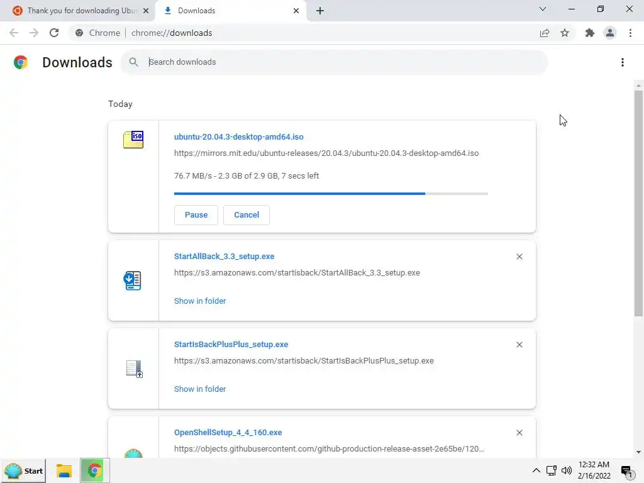
Task: Open a new tab with plus button
Action: click(x=320, y=11)
